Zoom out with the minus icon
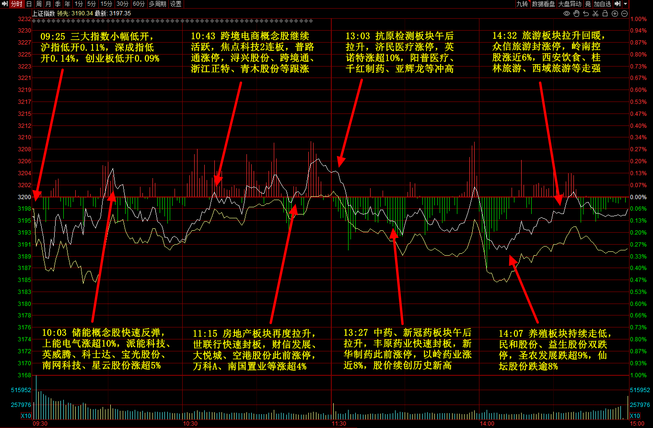 coord(624,13)
